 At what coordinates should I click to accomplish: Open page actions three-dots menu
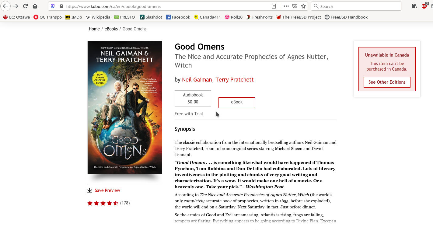pos(286,6)
